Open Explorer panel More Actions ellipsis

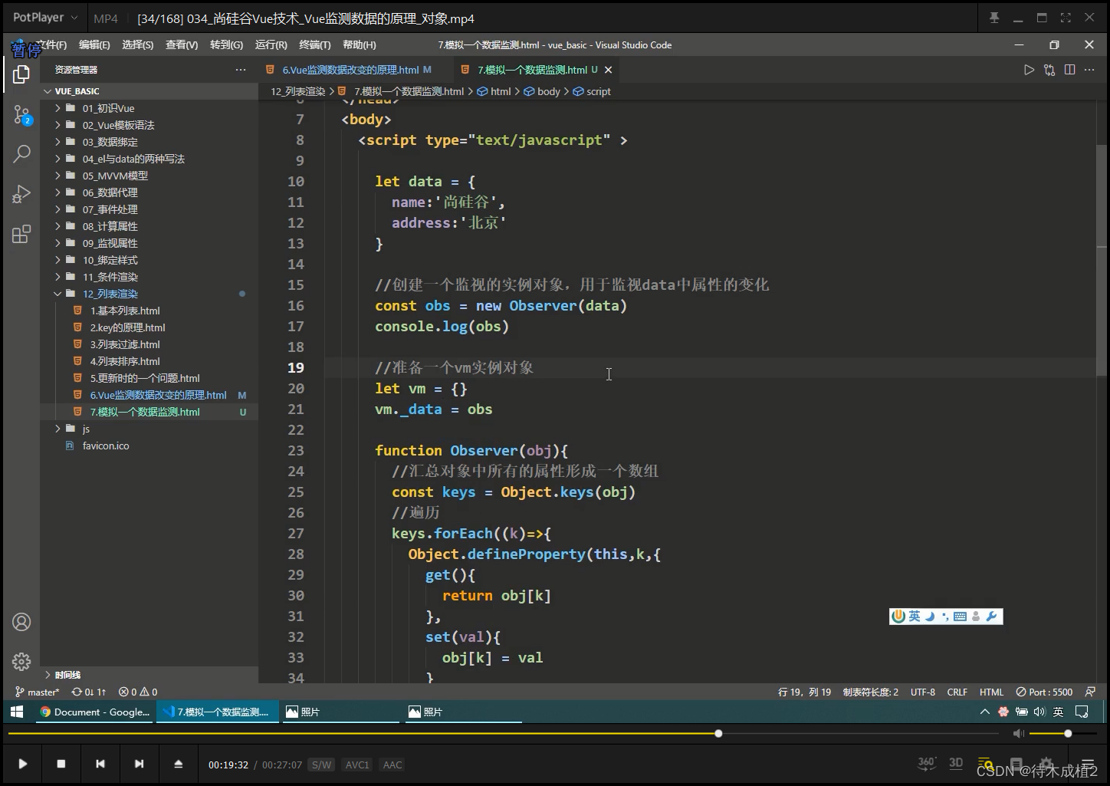(x=241, y=70)
